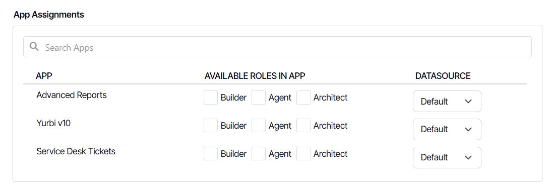Select the Advanced Reports app name
This screenshot has width=552, height=189.
tap(72, 95)
